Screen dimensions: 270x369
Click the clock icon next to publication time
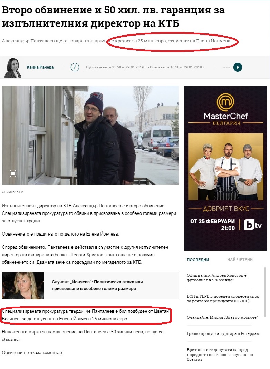[75, 67]
